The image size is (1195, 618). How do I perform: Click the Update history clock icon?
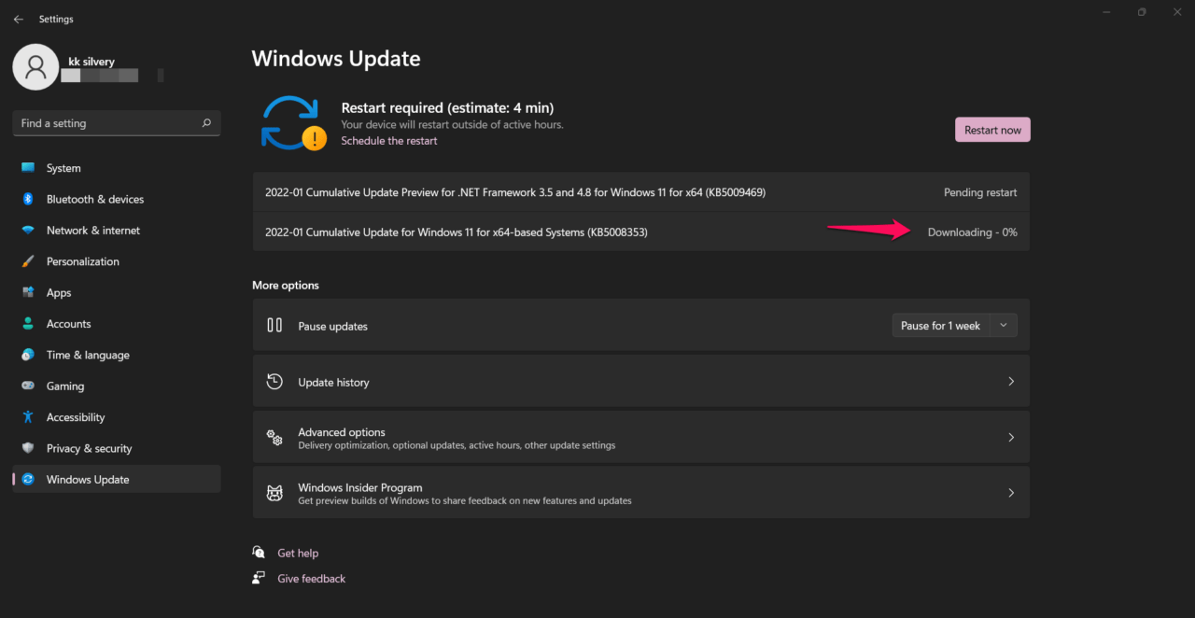pyautogui.click(x=274, y=382)
